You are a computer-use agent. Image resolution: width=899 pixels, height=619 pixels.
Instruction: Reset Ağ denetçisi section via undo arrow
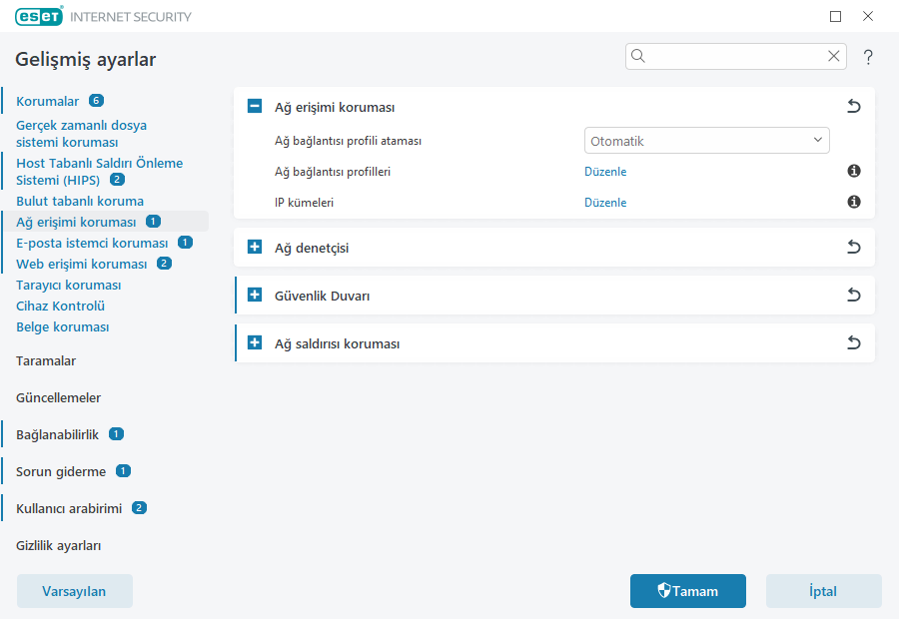pyautogui.click(x=854, y=247)
